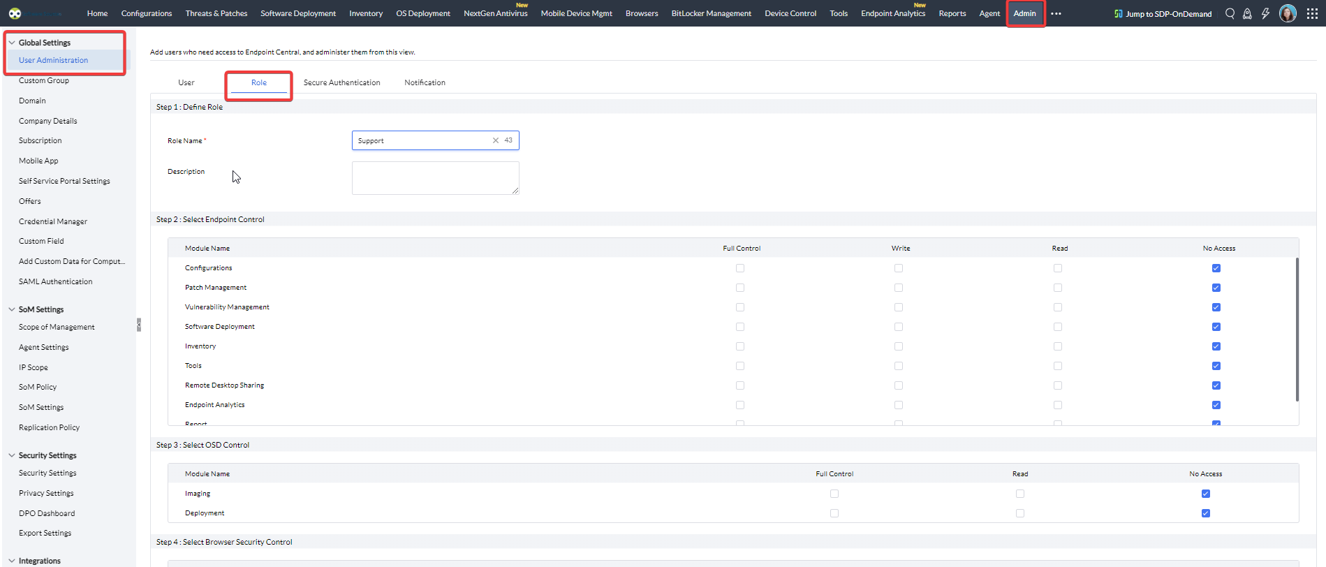Check Write access for Patch Management
The height and width of the screenshot is (567, 1326).
[x=899, y=288]
